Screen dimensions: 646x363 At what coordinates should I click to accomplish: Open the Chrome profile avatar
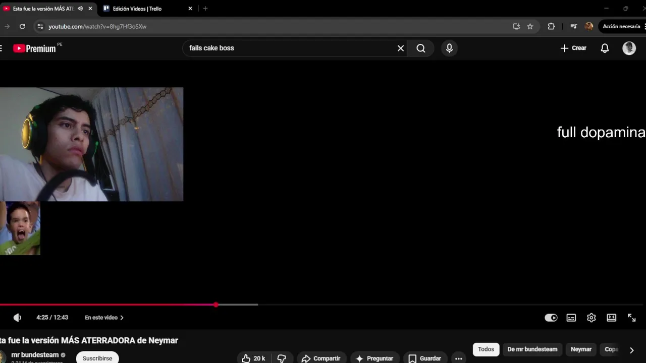pos(589,26)
